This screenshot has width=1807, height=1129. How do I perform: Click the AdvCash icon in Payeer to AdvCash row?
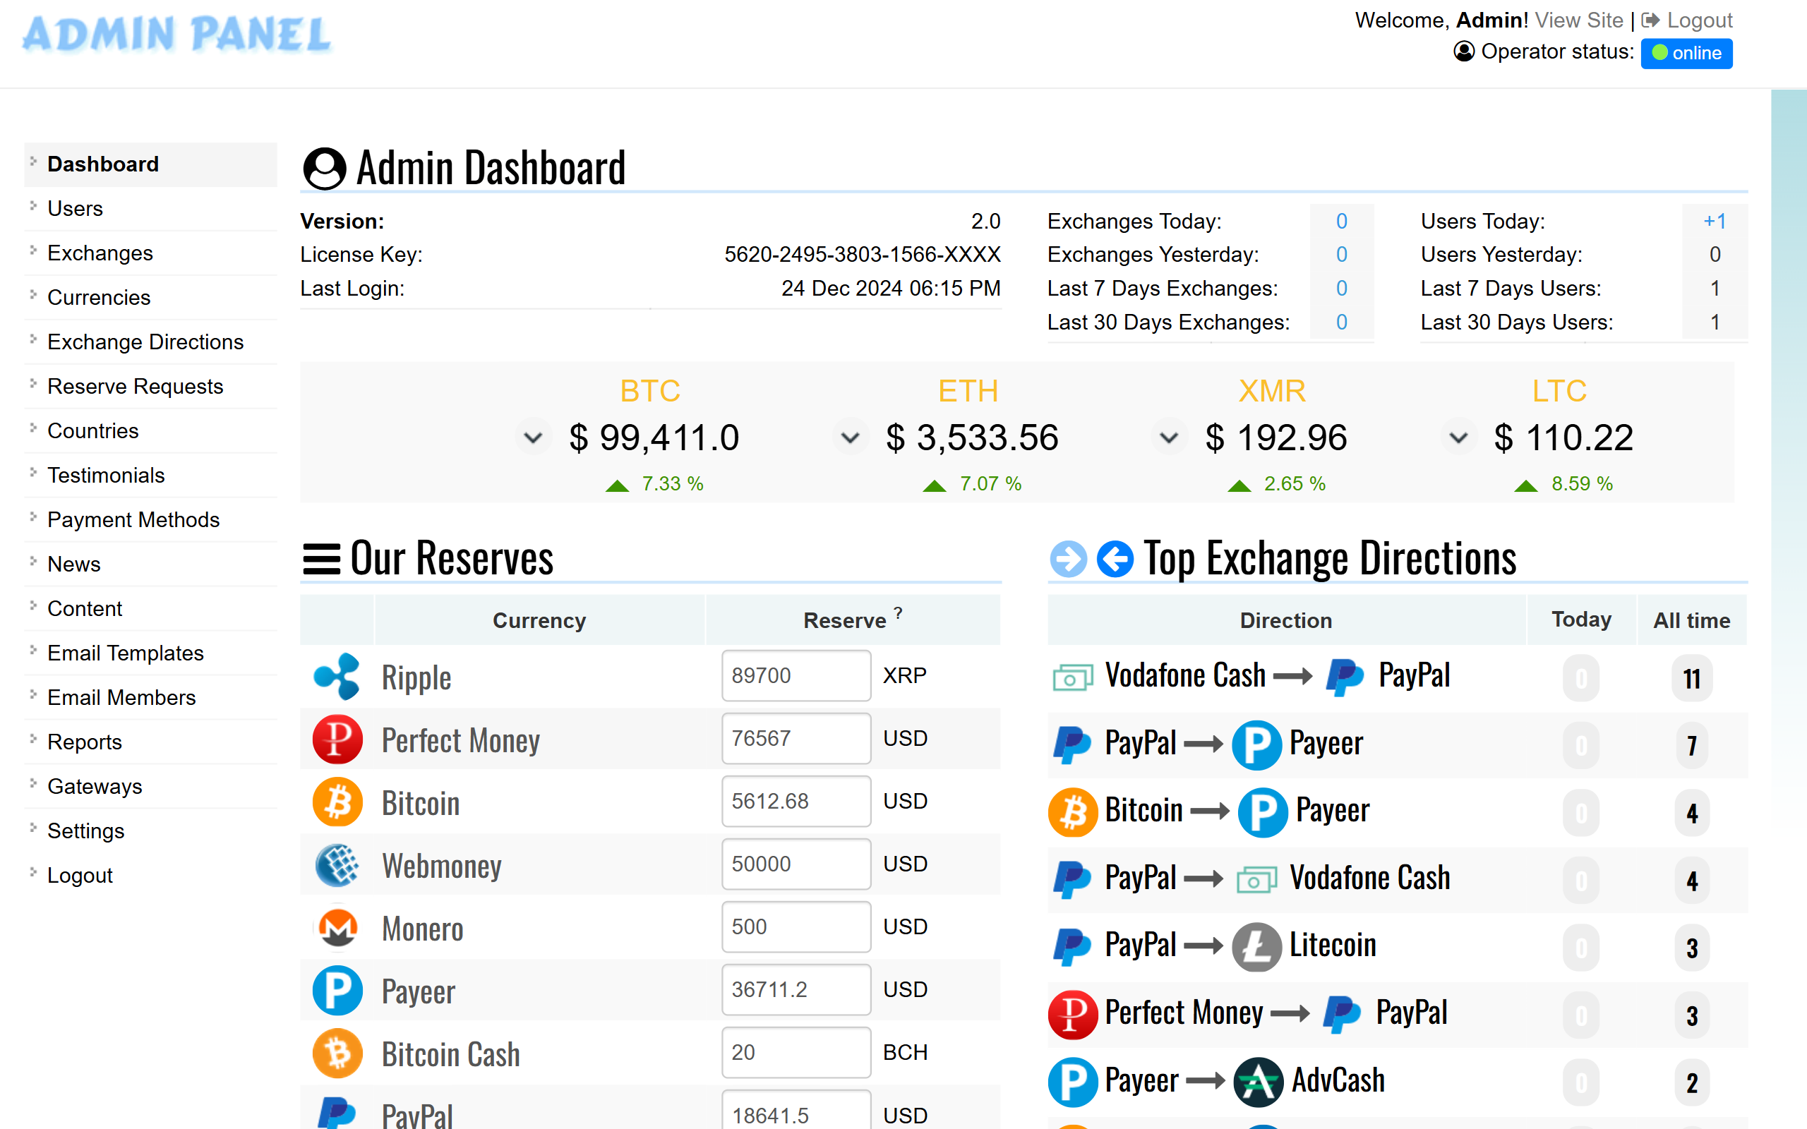point(1258,1082)
